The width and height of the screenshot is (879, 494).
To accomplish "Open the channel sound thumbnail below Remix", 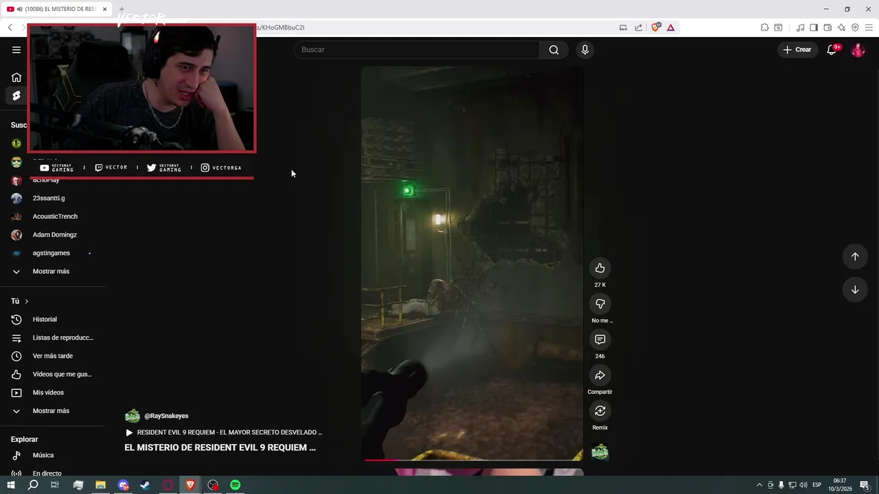I will pos(600,451).
